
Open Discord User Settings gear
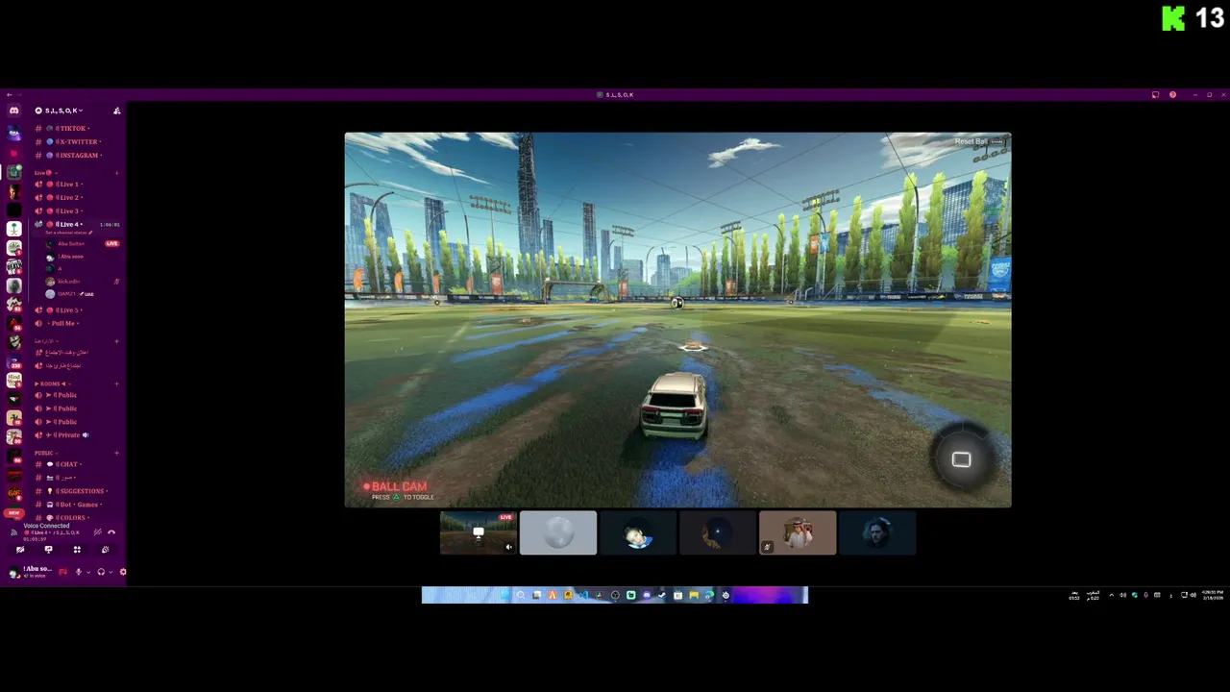[x=122, y=572]
